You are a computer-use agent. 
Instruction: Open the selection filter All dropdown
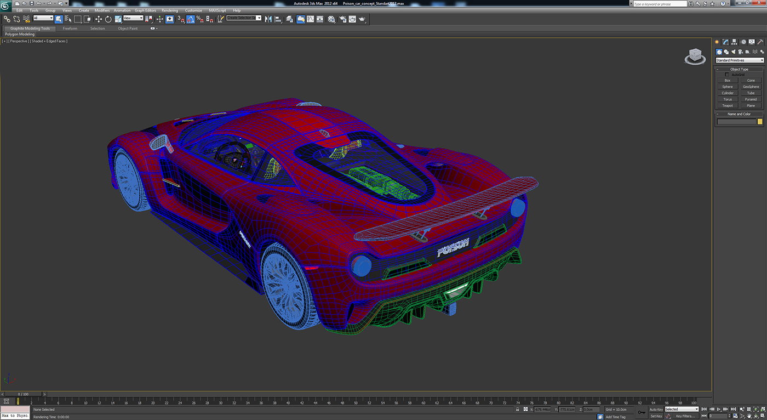[x=43, y=18]
